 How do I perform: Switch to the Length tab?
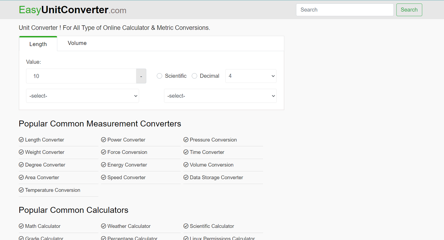point(38,44)
